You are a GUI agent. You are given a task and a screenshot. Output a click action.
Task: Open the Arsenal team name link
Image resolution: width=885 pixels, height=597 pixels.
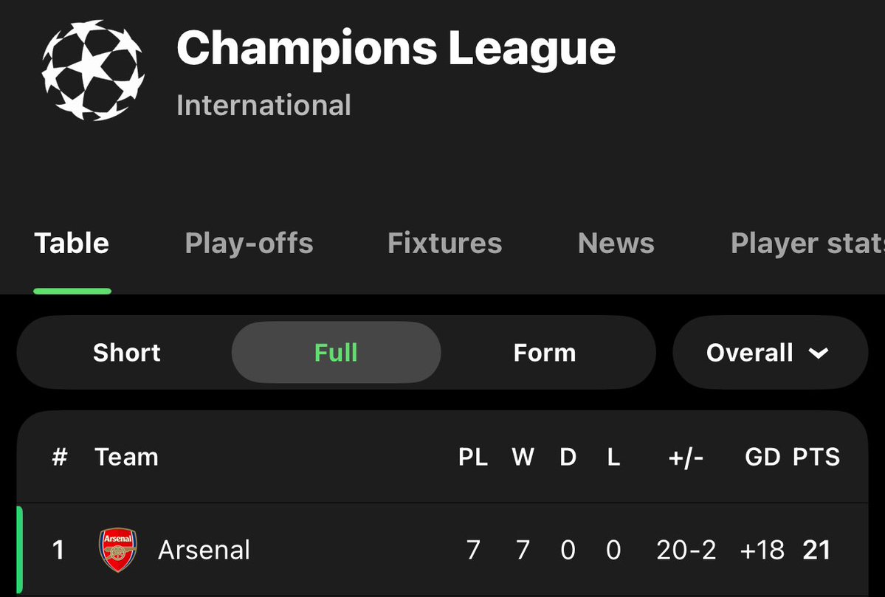point(204,550)
